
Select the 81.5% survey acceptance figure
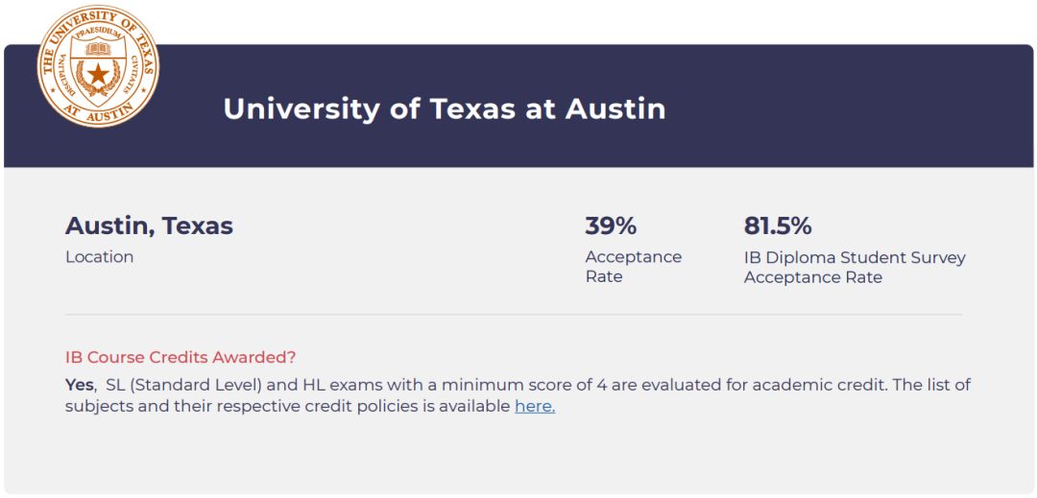777,226
